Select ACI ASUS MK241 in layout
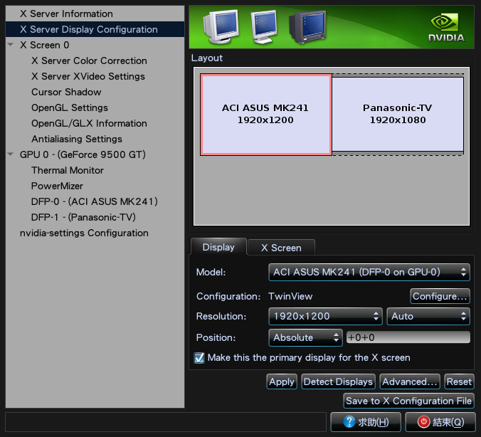The image size is (481, 437). point(265,114)
